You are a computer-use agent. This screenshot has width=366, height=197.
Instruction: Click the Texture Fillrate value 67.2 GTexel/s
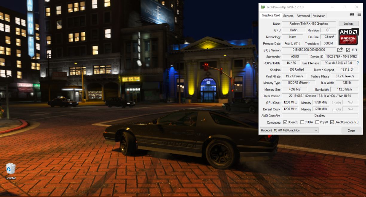pos(345,76)
